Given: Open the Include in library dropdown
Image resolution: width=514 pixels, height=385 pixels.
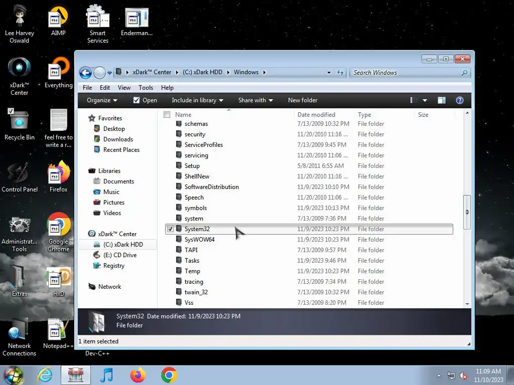Looking at the screenshot, I should tap(197, 100).
